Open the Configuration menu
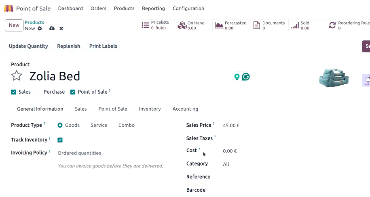 (x=188, y=8)
